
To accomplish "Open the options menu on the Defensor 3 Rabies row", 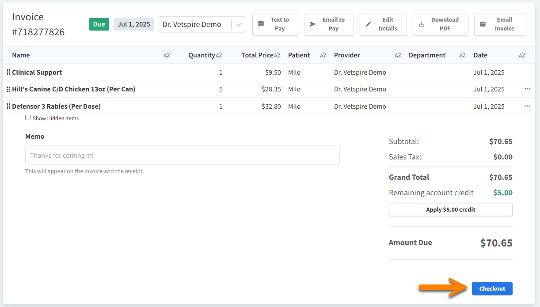I will pos(527,106).
